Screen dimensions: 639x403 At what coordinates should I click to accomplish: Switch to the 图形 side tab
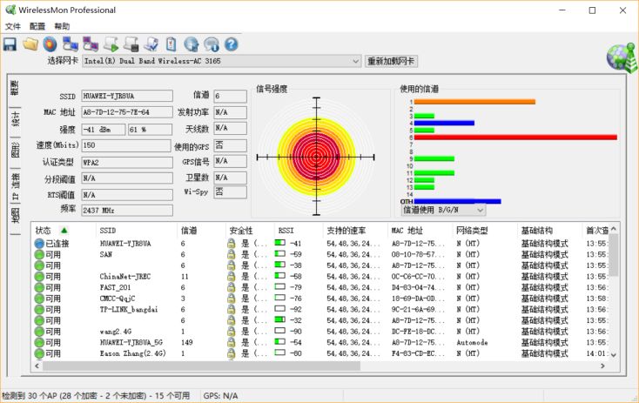coord(15,149)
